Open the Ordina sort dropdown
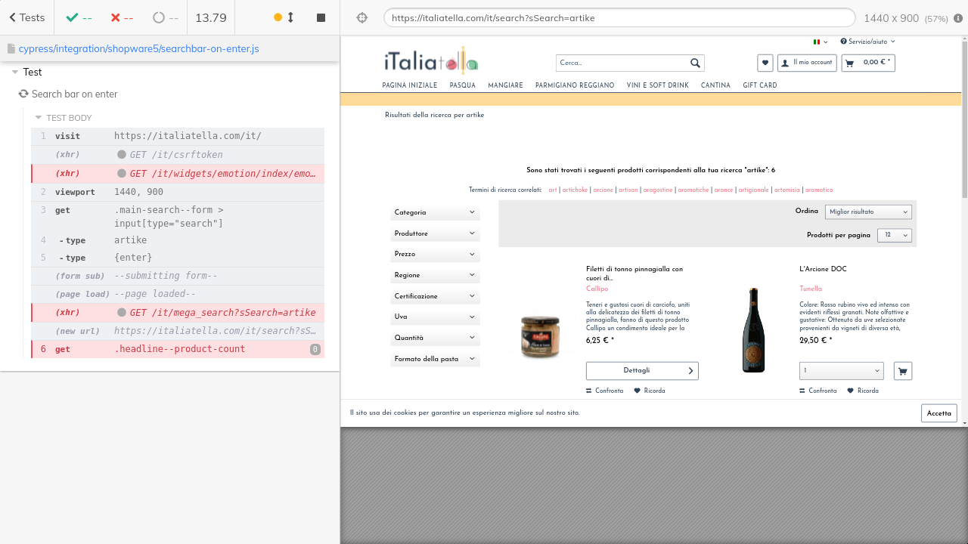The height and width of the screenshot is (544, 968). pos(868,212)
